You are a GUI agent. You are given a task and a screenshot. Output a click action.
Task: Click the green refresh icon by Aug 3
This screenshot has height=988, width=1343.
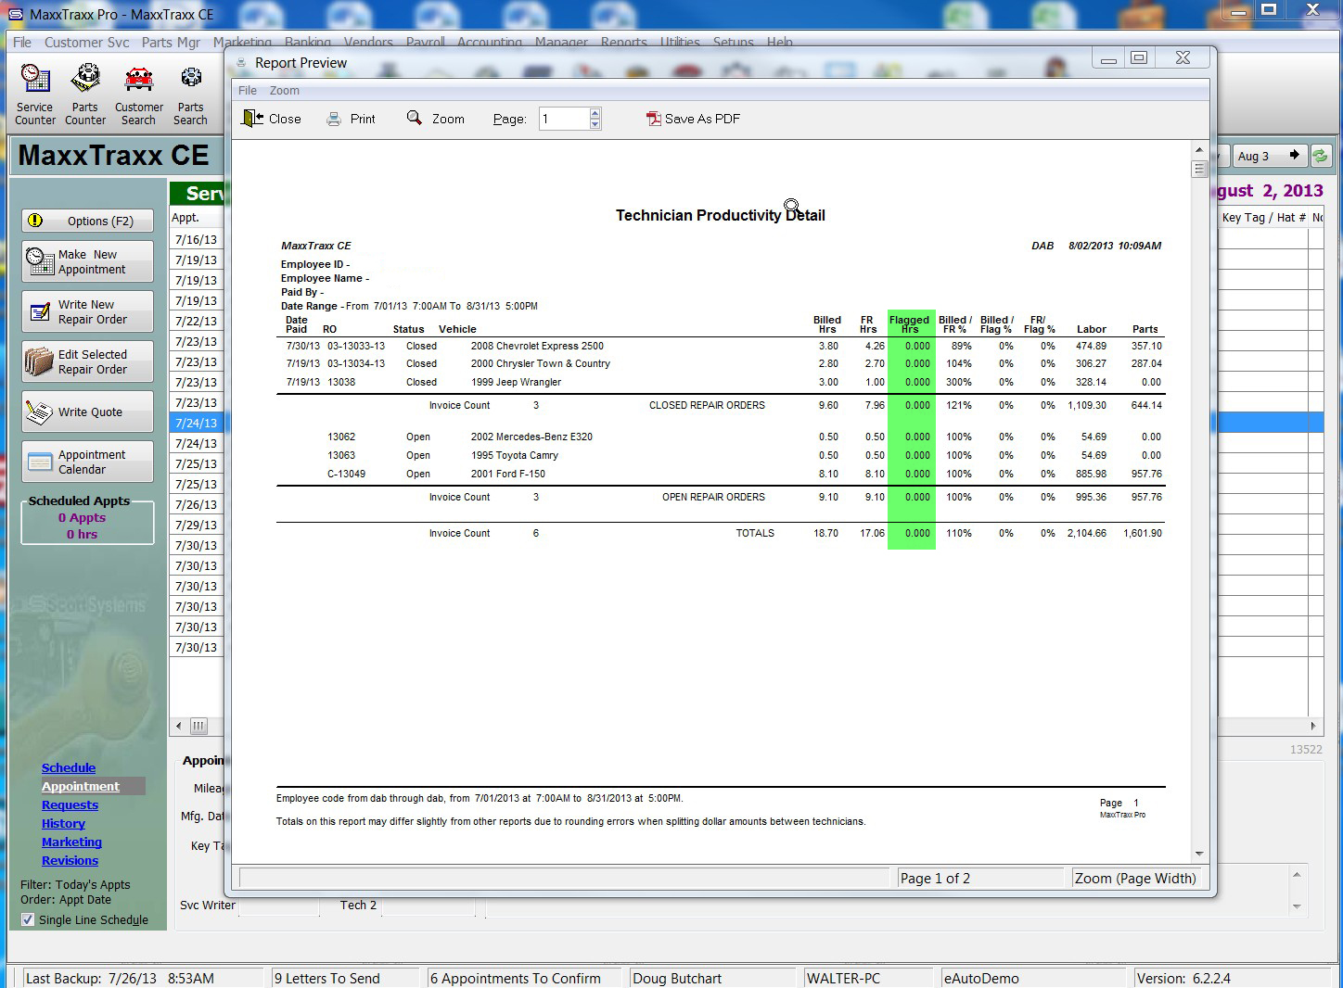[x=1321, y=156]
